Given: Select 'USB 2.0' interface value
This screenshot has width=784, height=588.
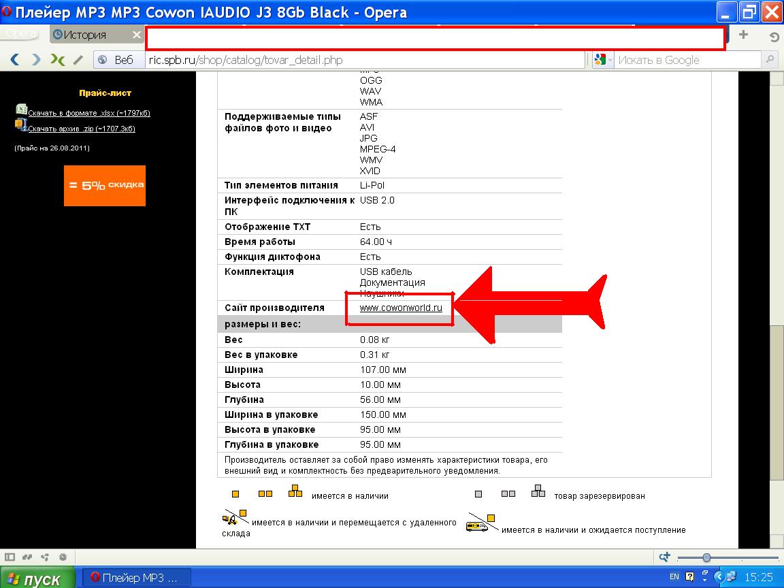Looking at the screenshot, I should click(377, 200).
